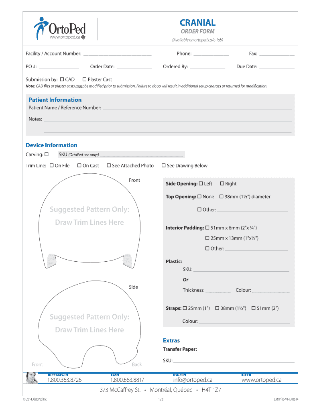Click the Patient Name / Reference Number field
Screen dimensions: 309x411
point(197,108)
